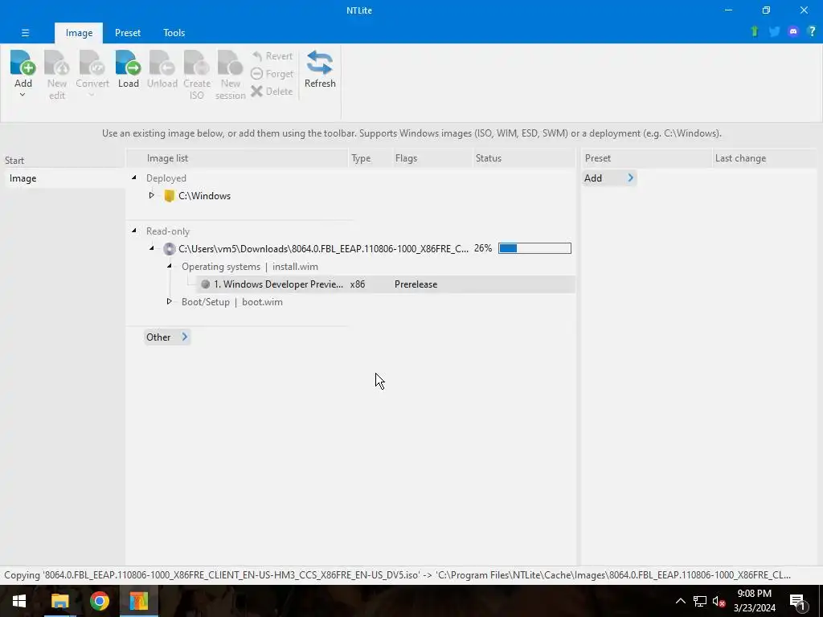Click the NTLite taskbar icon
The height and width of the screenshot is (617, 823).
[x=138, y=601]
